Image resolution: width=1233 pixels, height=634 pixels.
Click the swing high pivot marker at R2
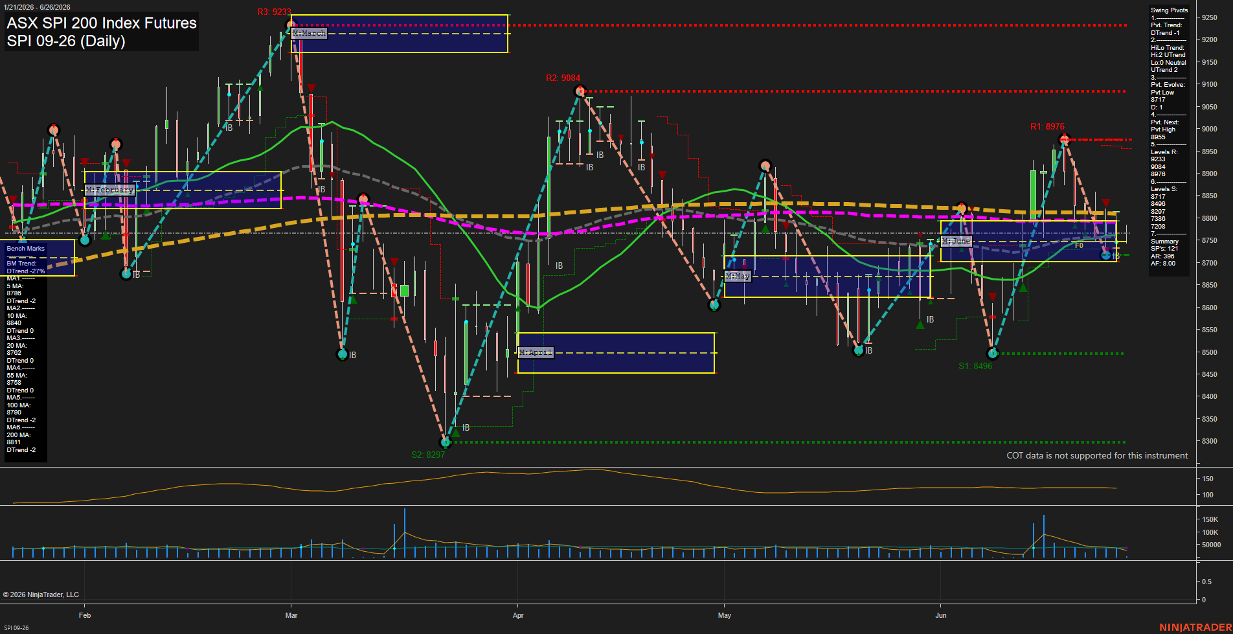click(x=580, y=91)
